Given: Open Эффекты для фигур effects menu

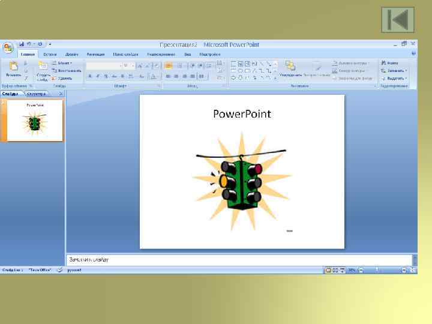Looking at the screenshot, I should coord(353,79).
